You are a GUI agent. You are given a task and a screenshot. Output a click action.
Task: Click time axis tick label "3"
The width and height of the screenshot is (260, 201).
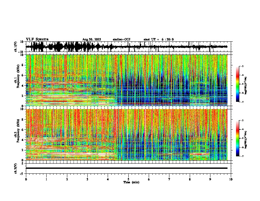pyautogui.click(x=87, y=179)
